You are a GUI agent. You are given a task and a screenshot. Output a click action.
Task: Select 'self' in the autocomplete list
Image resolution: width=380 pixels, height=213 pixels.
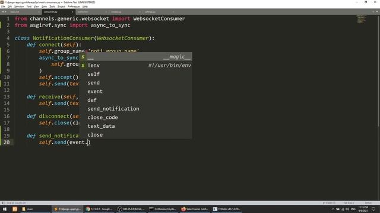pos(94,74)
